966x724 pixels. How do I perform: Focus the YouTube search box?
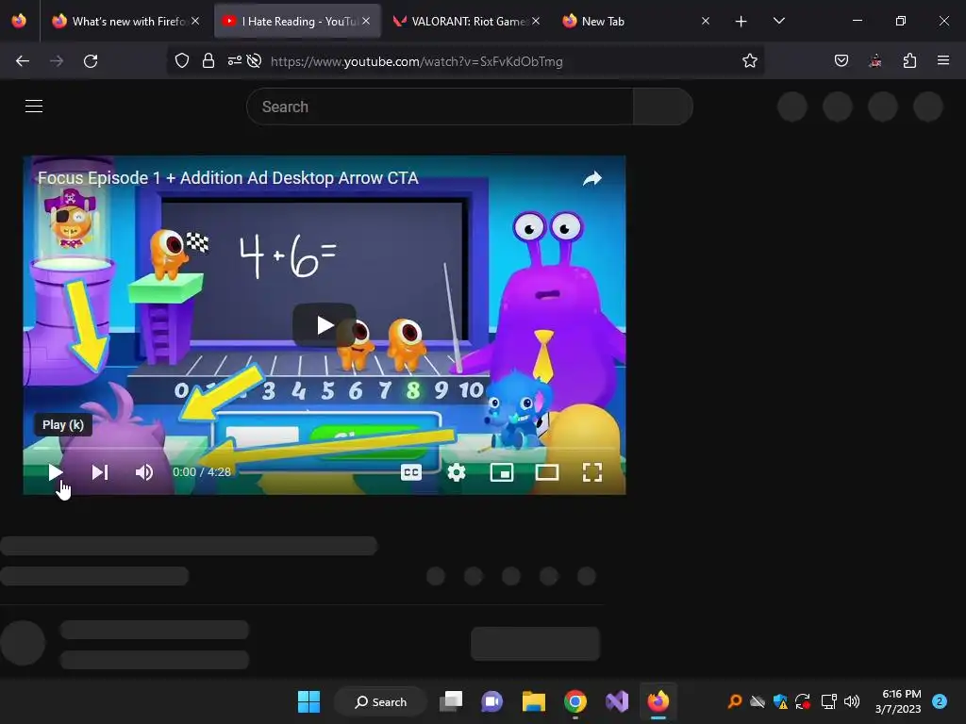(440, 107)
